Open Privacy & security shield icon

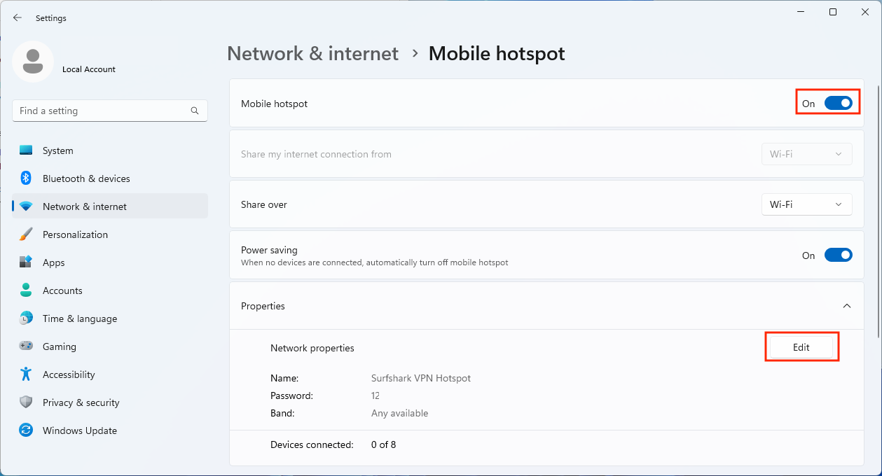point(26,402)
